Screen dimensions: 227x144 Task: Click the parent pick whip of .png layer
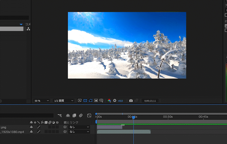(x=65, y=127)
